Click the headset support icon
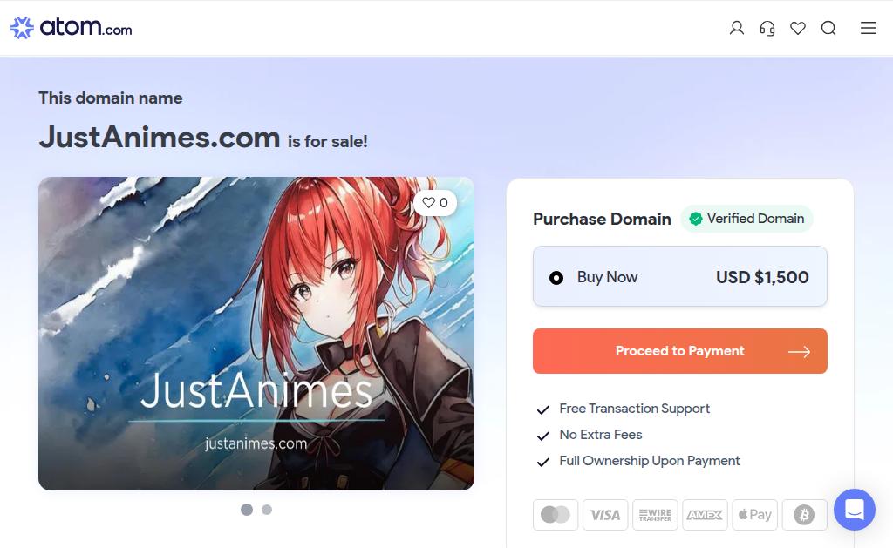The height and width of the screenshot is (548, 893). click(767, 28)
